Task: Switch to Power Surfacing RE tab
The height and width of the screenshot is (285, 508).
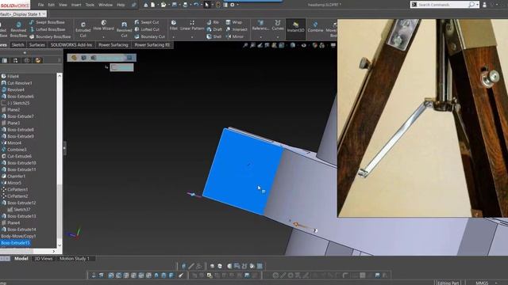Action: point(152,45)
